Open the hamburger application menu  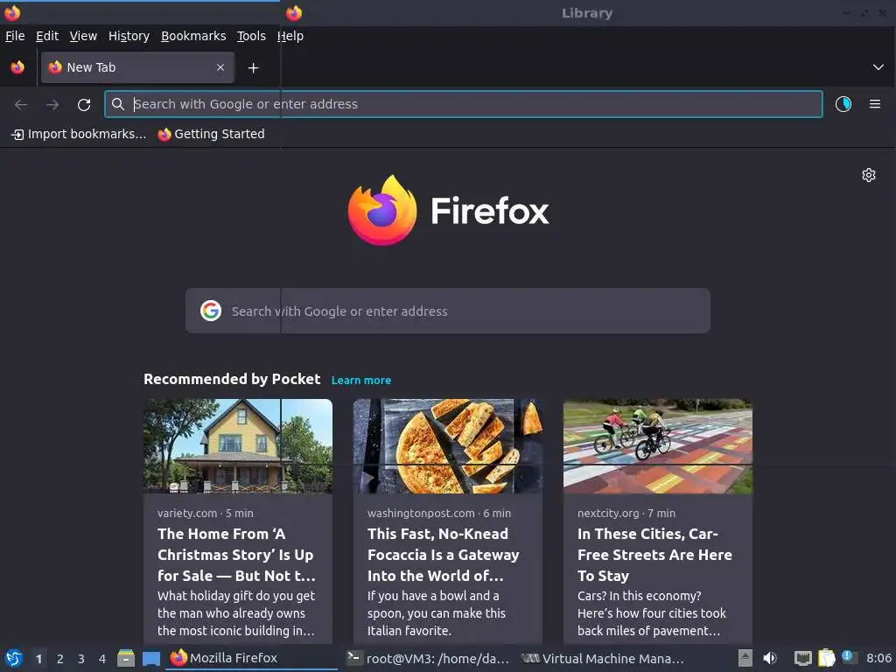pyautogui.click(x=875, y=104)
